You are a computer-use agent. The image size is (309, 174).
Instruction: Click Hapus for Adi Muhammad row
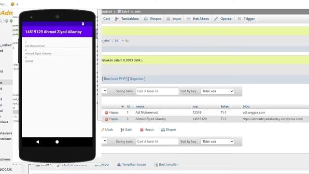click(x=114, y=113)
